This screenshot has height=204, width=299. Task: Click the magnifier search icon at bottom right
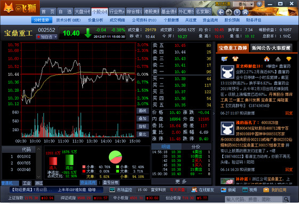click(x=286, y=199)
